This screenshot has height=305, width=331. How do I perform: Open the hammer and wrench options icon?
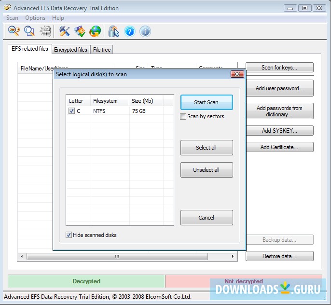64,31
